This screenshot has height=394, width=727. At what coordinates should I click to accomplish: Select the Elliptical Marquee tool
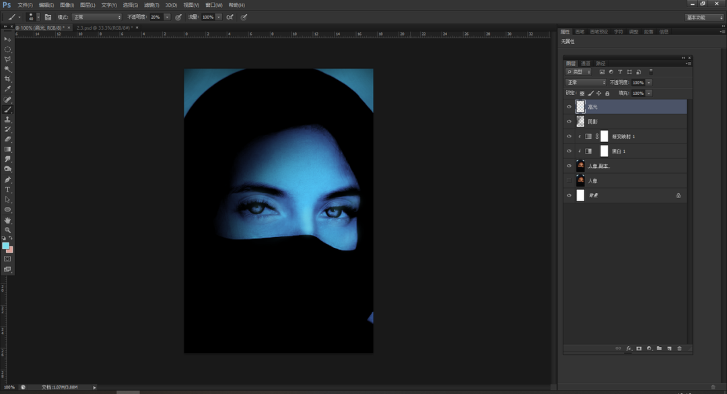coord(7,49)
